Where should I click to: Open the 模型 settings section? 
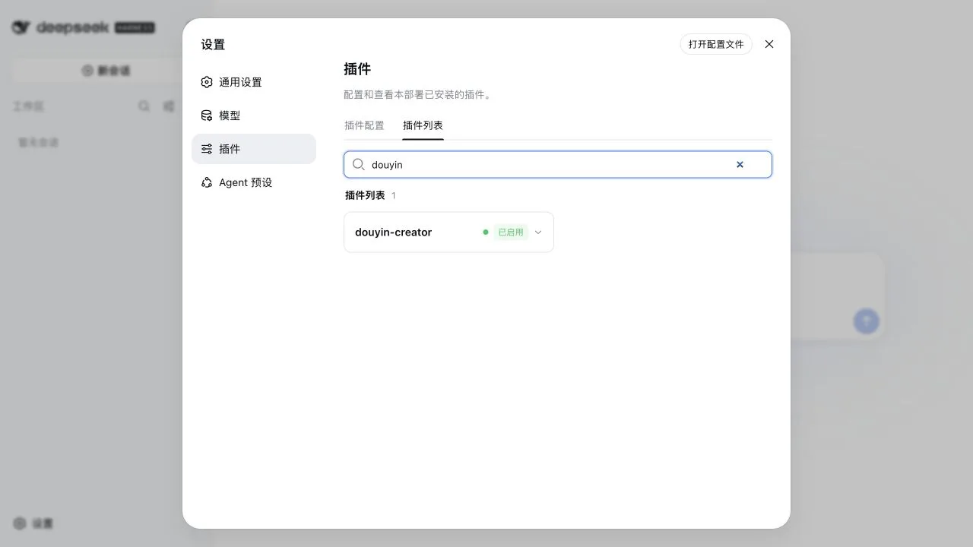[253, 115]
